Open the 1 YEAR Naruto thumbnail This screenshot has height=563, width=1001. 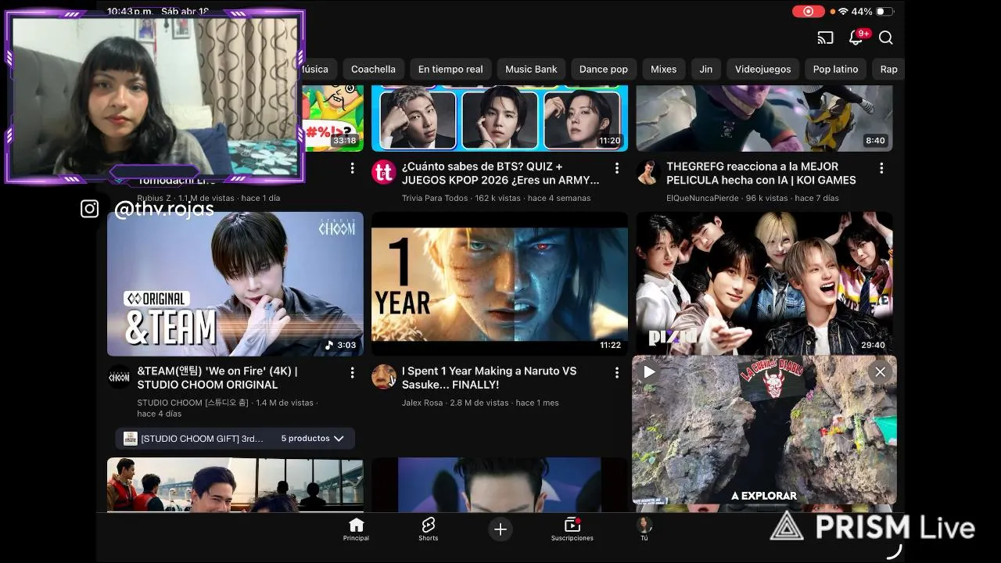point(500,284)
